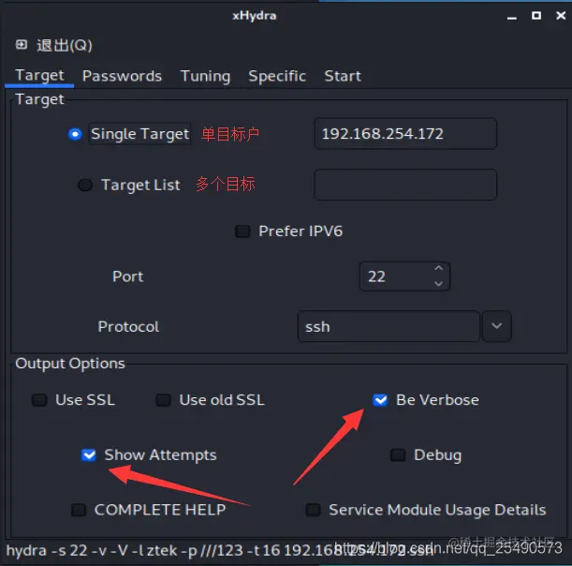
Task: Enable the Prefer IPV6 checkbox
Action: [242, 231]
